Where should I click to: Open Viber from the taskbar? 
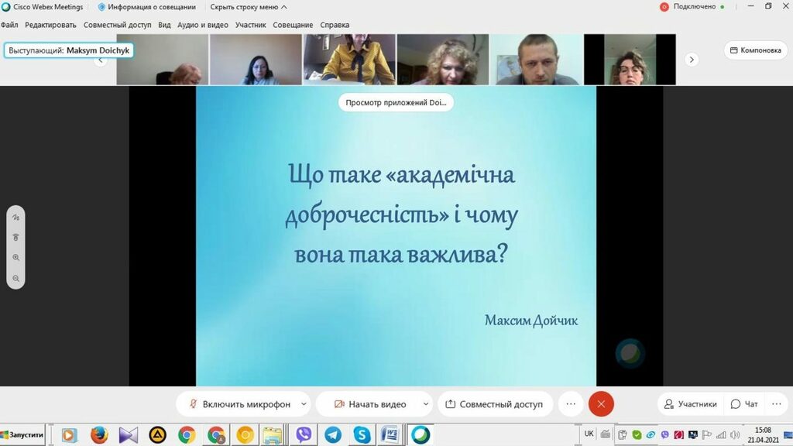tap(304, 435)
